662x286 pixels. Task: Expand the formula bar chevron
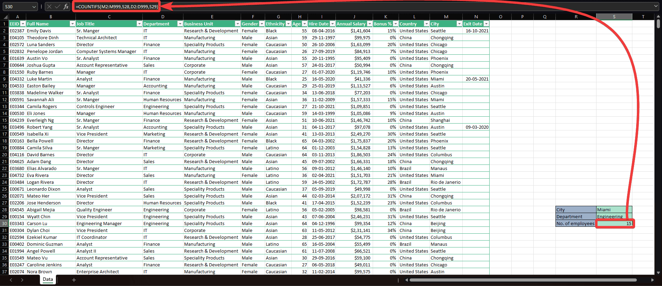(656, 6)
